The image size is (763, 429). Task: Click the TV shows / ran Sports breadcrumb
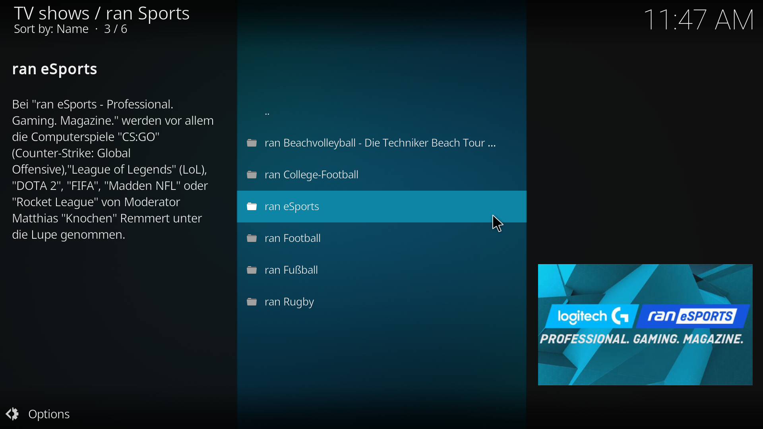point(102,14)
